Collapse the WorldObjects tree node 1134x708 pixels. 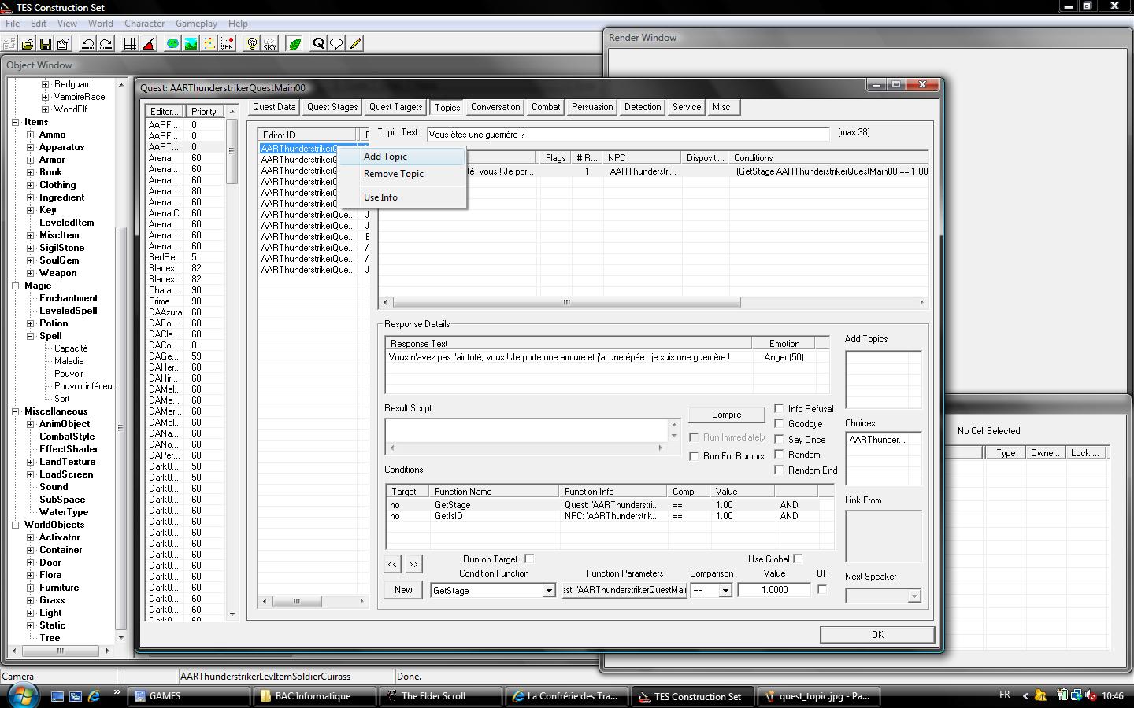tap(16, 525)
